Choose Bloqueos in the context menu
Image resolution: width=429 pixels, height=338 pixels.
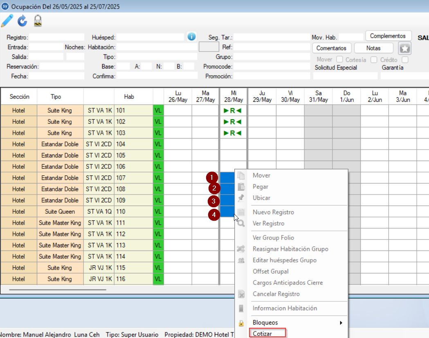[265, 323]
